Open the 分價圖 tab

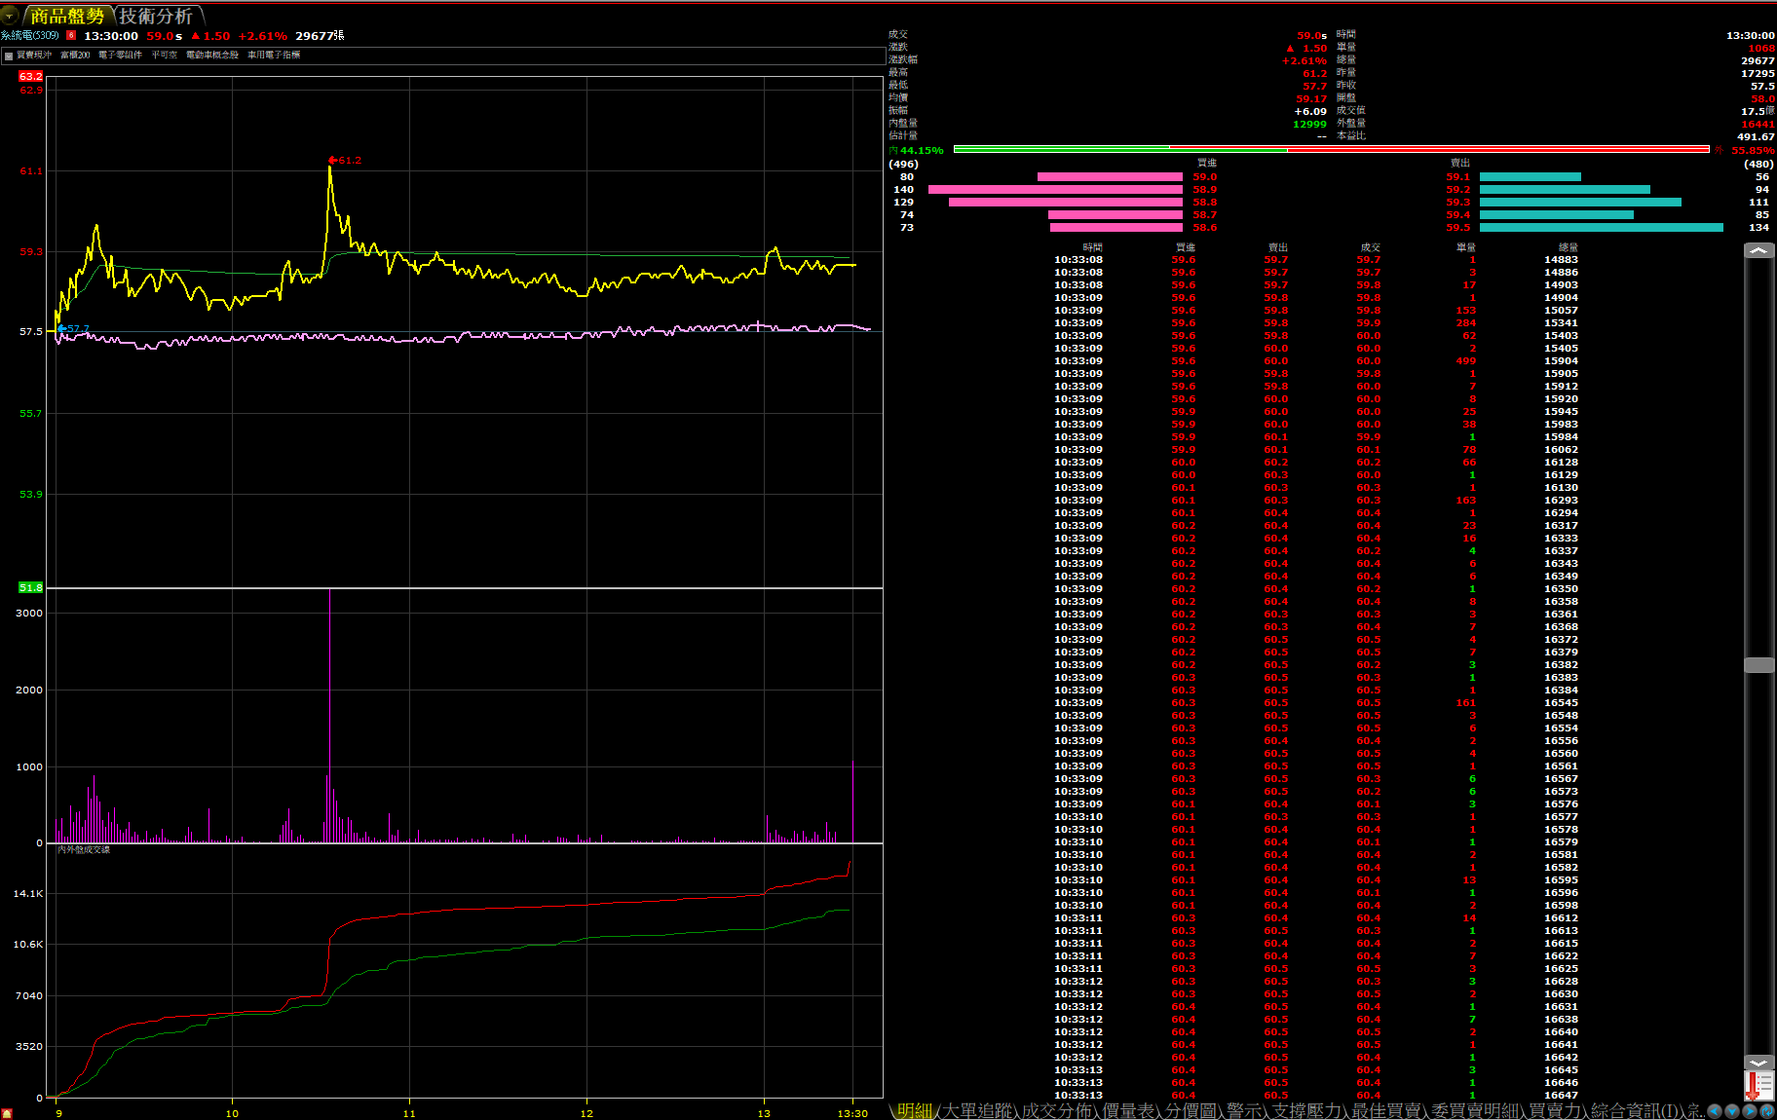coord(1191,1110)
